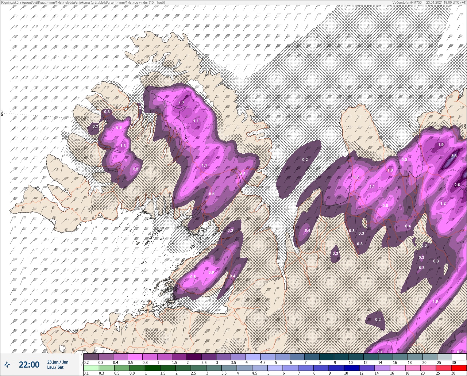Select top legend swatch between 8 and 9
This screenshot has height=376, width=467.
point(327,357)
